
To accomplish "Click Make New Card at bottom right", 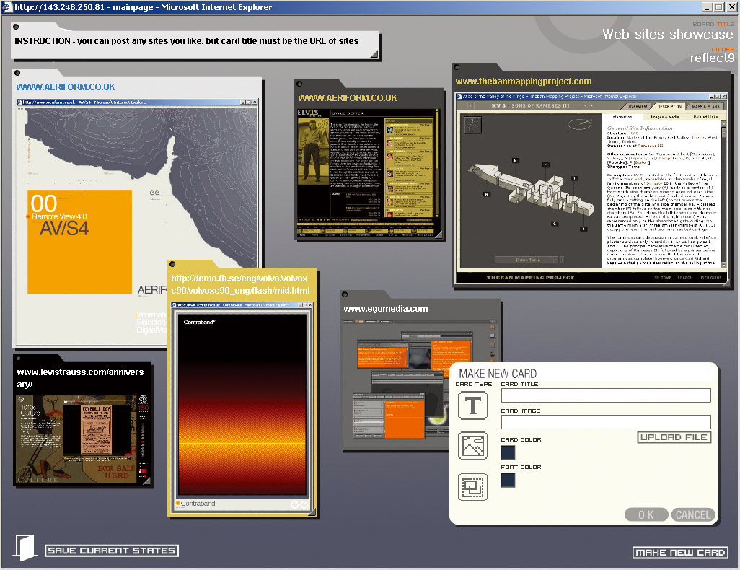I will point(679,553).
